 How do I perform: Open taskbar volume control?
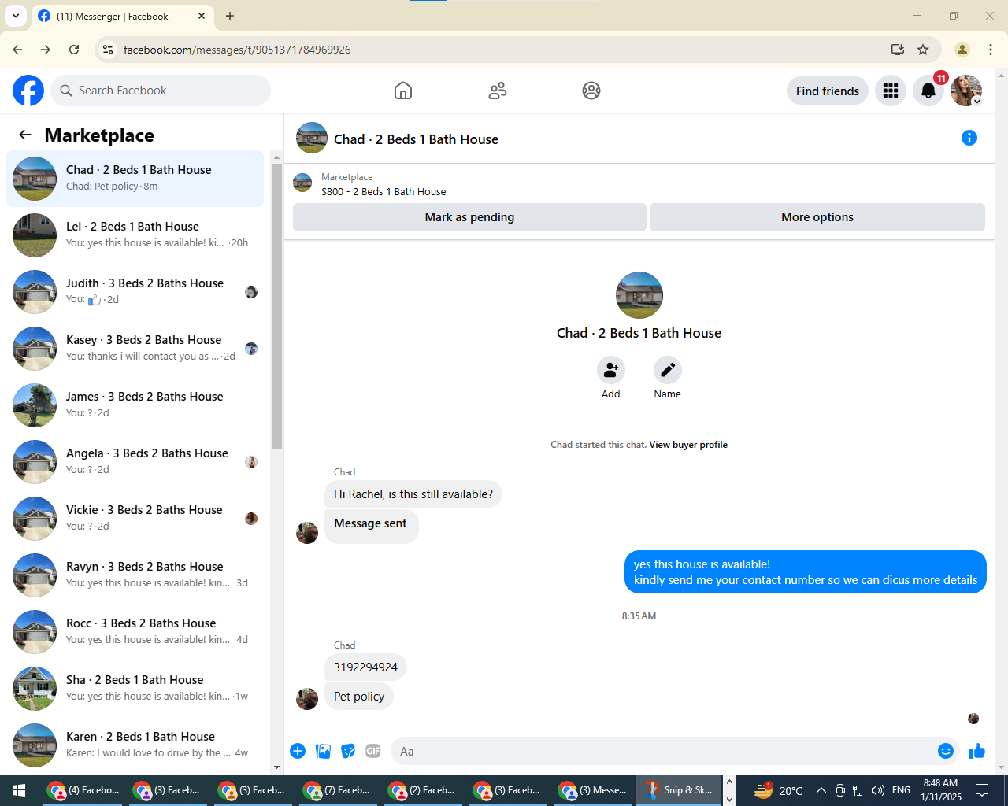878,790
